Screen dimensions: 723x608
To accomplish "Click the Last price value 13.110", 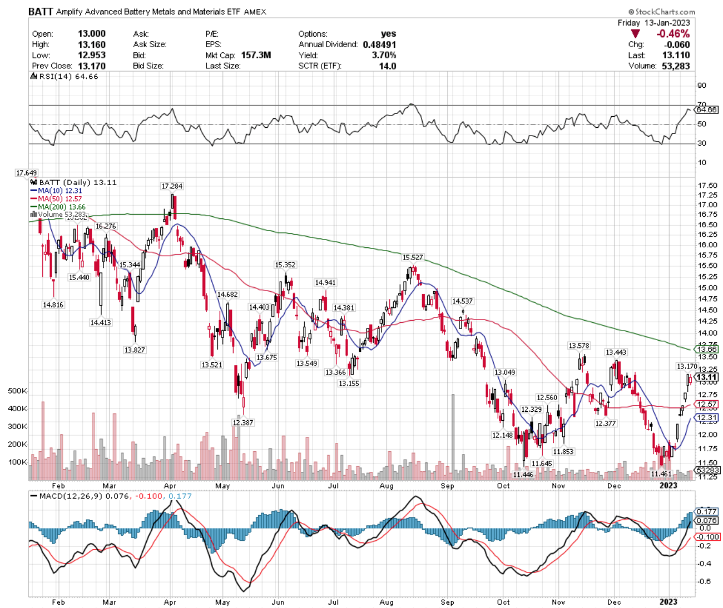I will click(676, 55).
